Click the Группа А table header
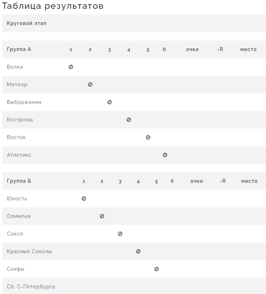 tap(19, 49)
